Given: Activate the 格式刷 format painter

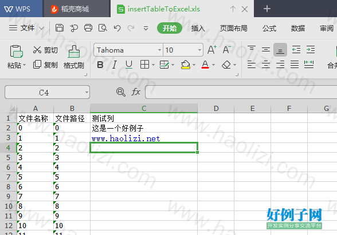Looking at the screenshot, I should (x=74, y=57).
